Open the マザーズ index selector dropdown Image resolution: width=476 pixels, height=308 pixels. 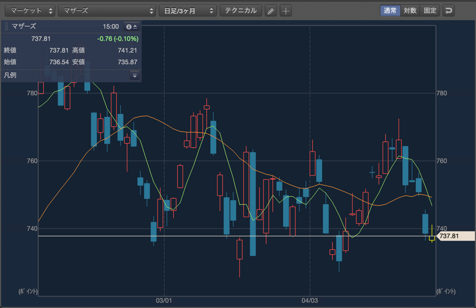[107, 11]
